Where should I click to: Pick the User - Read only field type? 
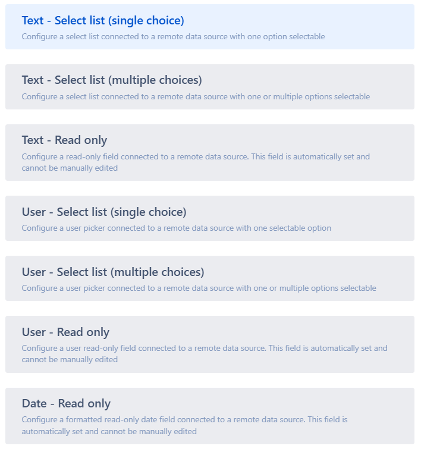point(210,344)
